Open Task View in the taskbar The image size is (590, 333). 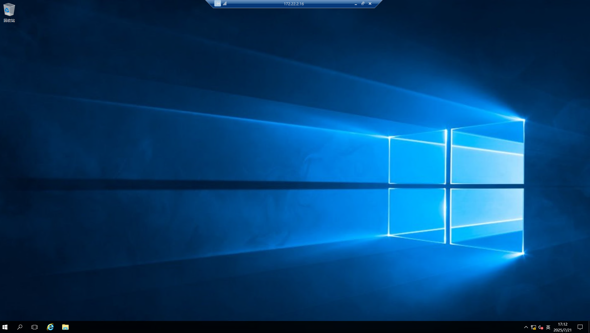35,327
